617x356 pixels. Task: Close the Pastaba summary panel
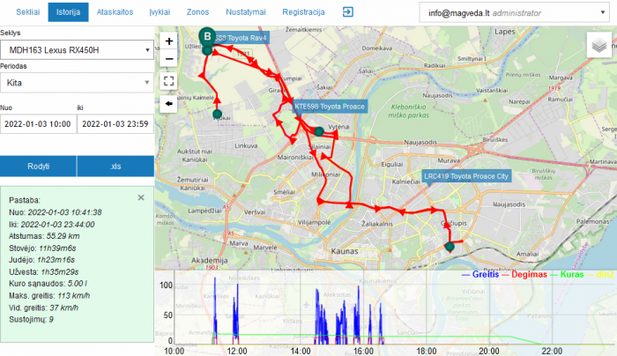141,198
